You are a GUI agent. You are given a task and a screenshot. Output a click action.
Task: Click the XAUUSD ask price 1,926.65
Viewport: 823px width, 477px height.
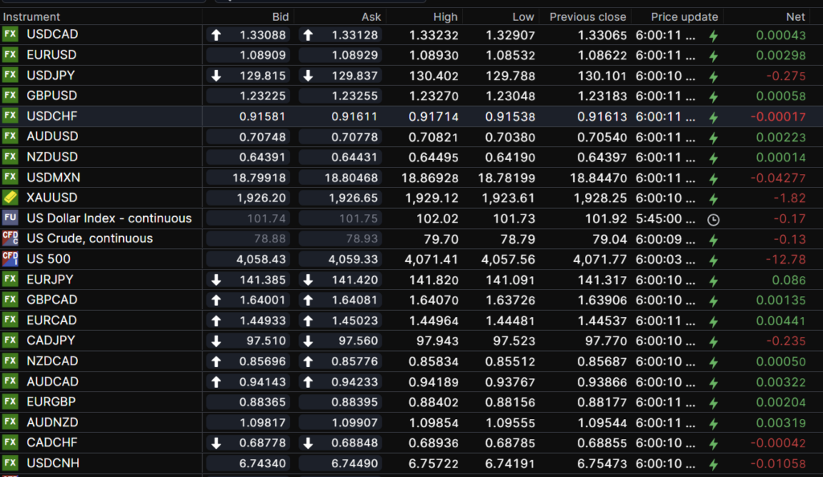coord(353,198)
